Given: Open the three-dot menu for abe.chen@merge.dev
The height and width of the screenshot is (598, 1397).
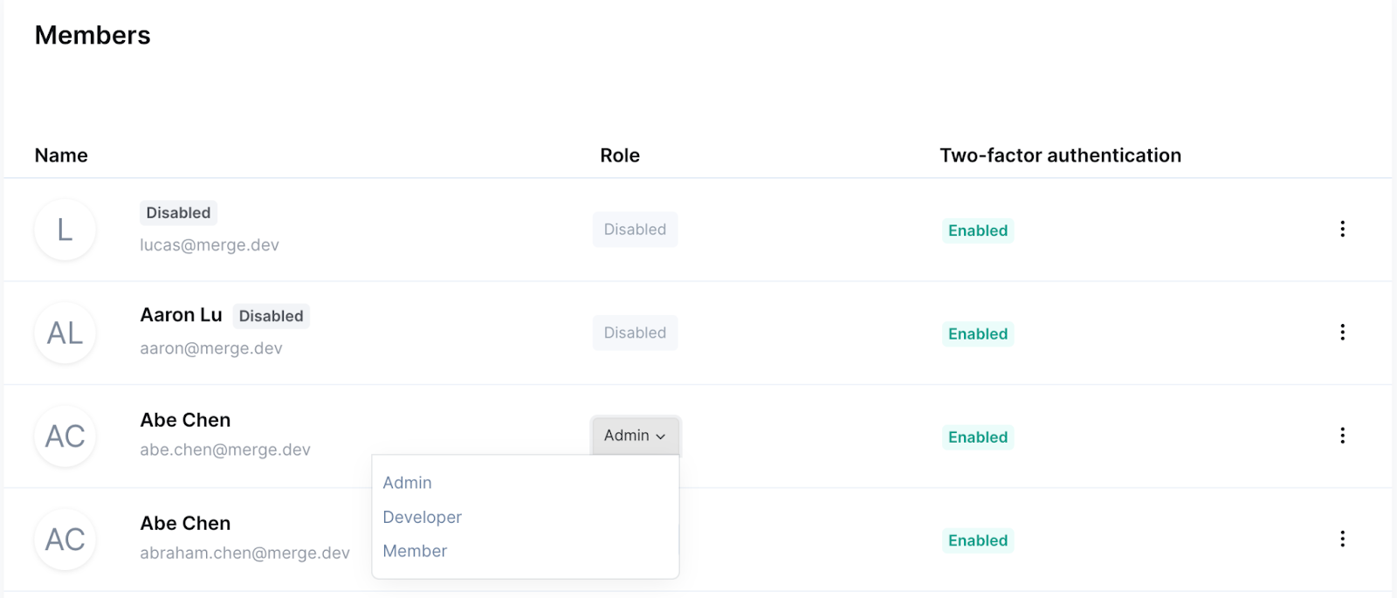Looking at the screenshot, I should [x=1342, y=435].
